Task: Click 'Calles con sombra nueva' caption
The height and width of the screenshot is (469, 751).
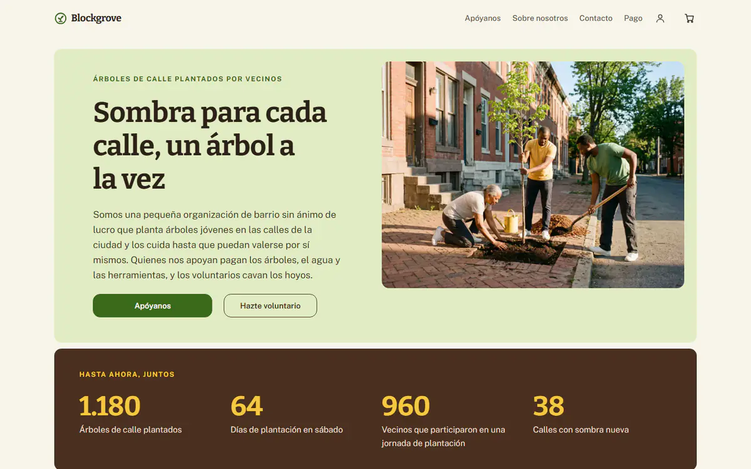Action: click(x=581, y=430)
